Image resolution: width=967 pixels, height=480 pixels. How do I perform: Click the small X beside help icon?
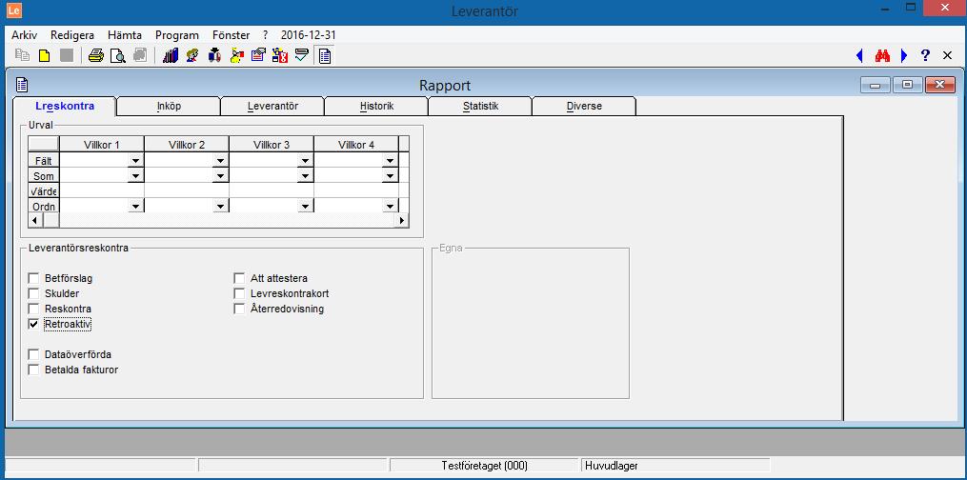[948, 56]
